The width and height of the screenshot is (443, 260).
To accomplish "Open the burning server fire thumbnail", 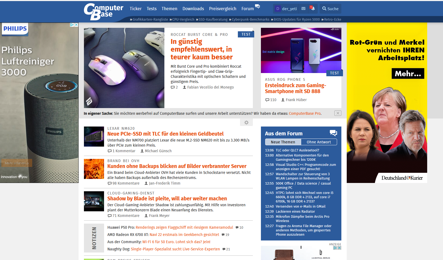I will [94, 169].
